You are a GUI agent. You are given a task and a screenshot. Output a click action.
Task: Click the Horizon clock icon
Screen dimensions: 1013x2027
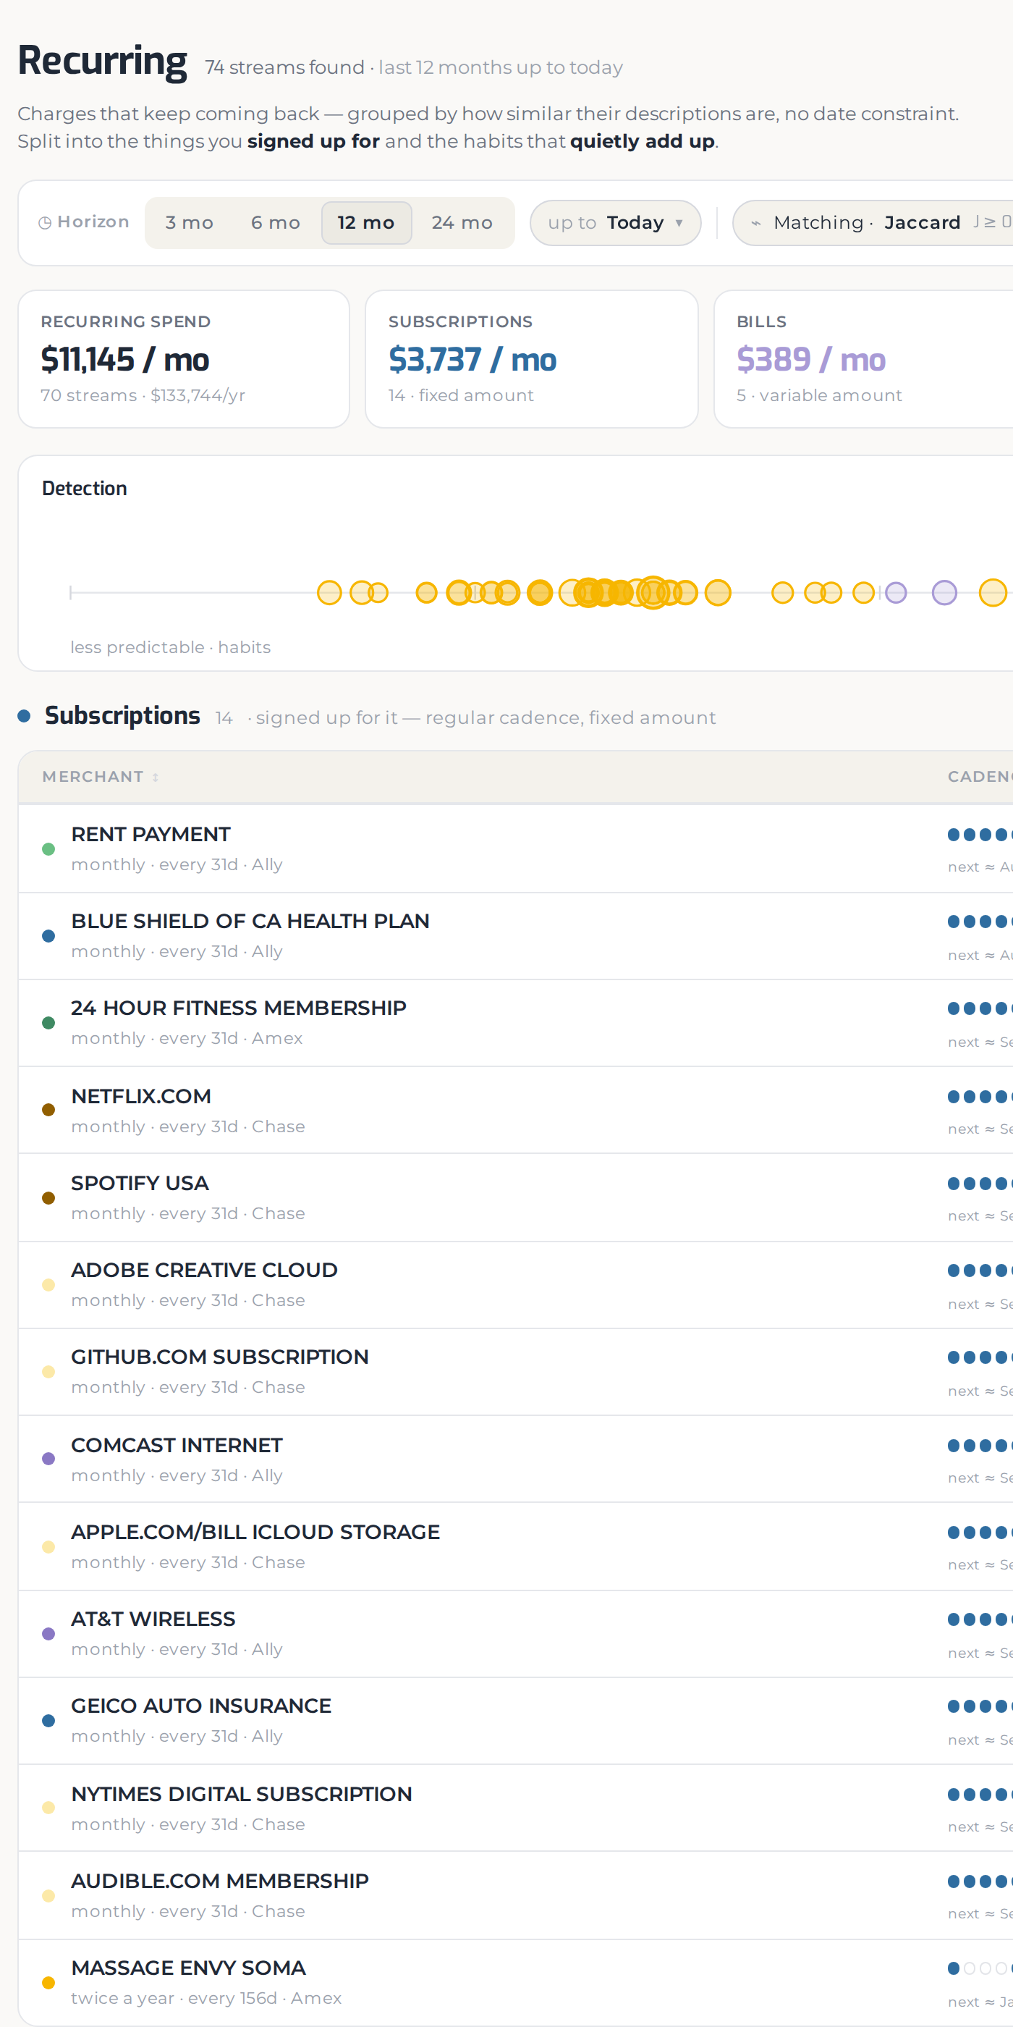tap(45, 223)
